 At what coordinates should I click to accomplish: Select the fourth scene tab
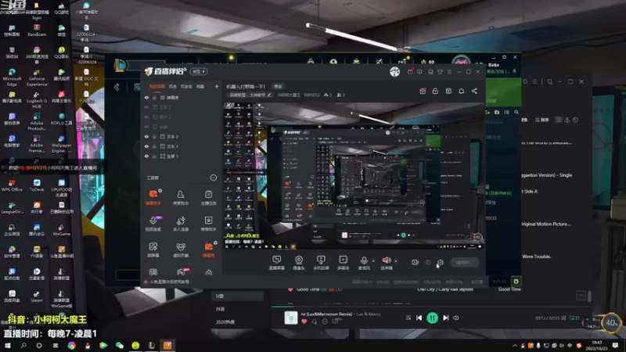tap(200, 86)
